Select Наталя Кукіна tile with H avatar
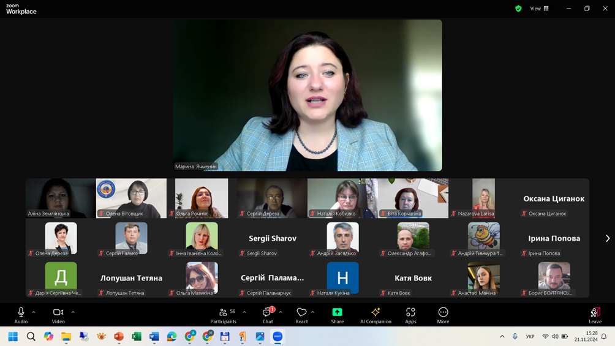This screenshot has width=615, height=346. tap(342, 278)
